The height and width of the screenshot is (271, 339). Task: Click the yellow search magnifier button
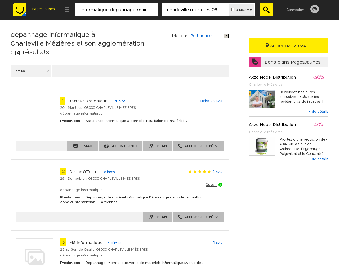pyautogui.click(x=266, y=10)
